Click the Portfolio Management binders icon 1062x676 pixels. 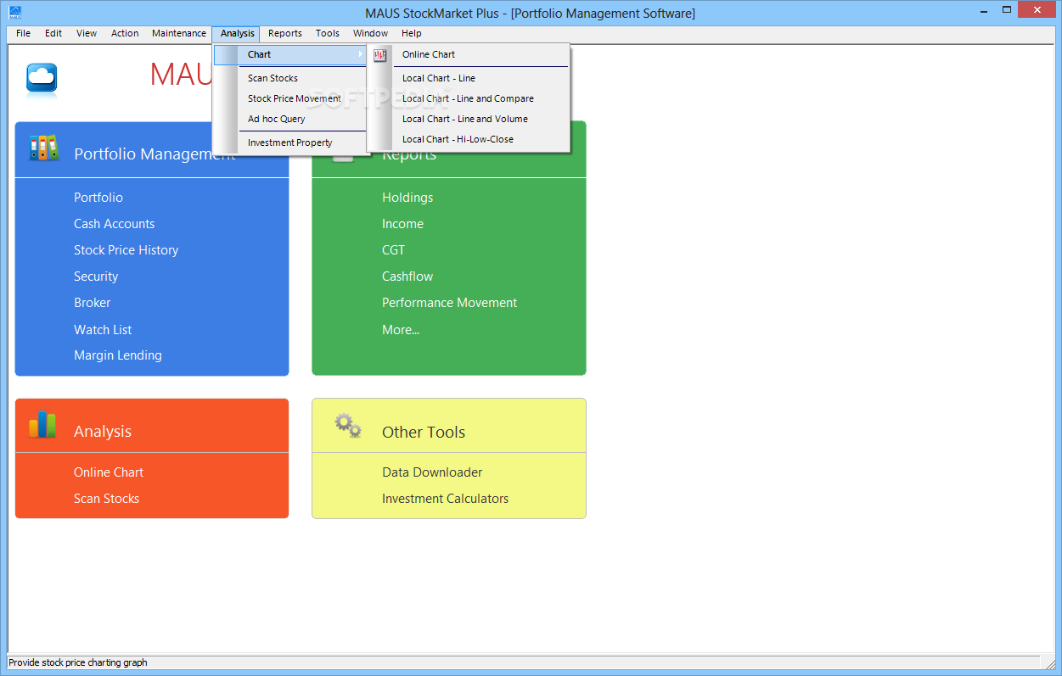tap(44, 148)
